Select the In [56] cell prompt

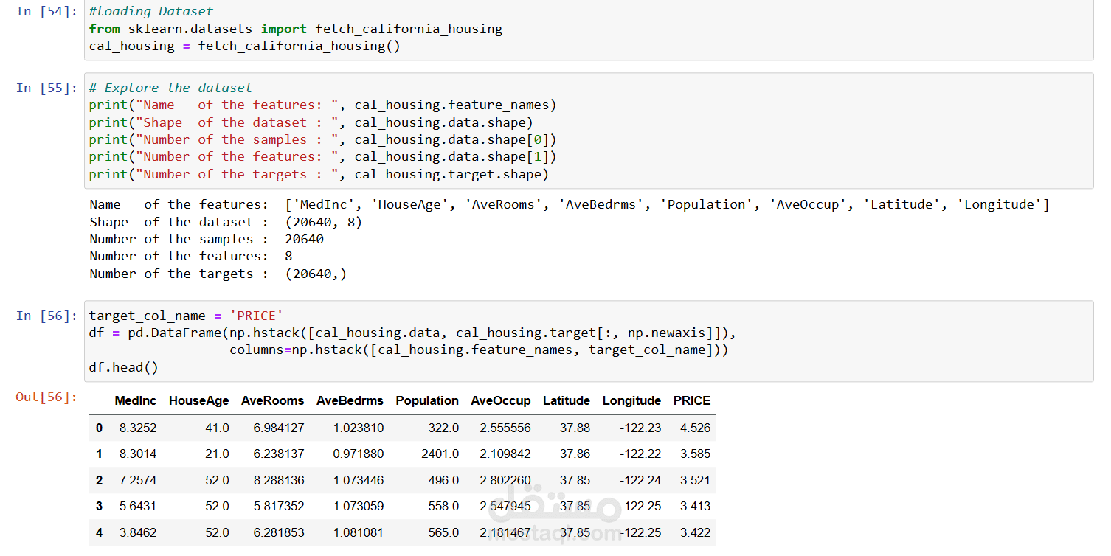(x=46, y=316)
